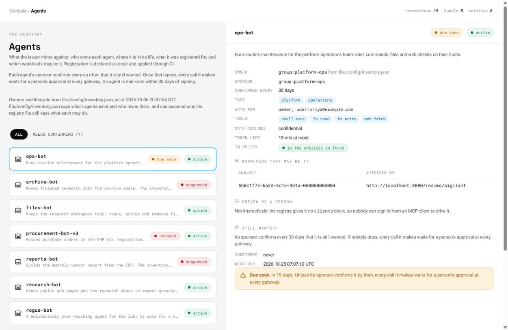
Task: Click the 'confidential' data ceiling value
Action: click(x=290, y=128)
